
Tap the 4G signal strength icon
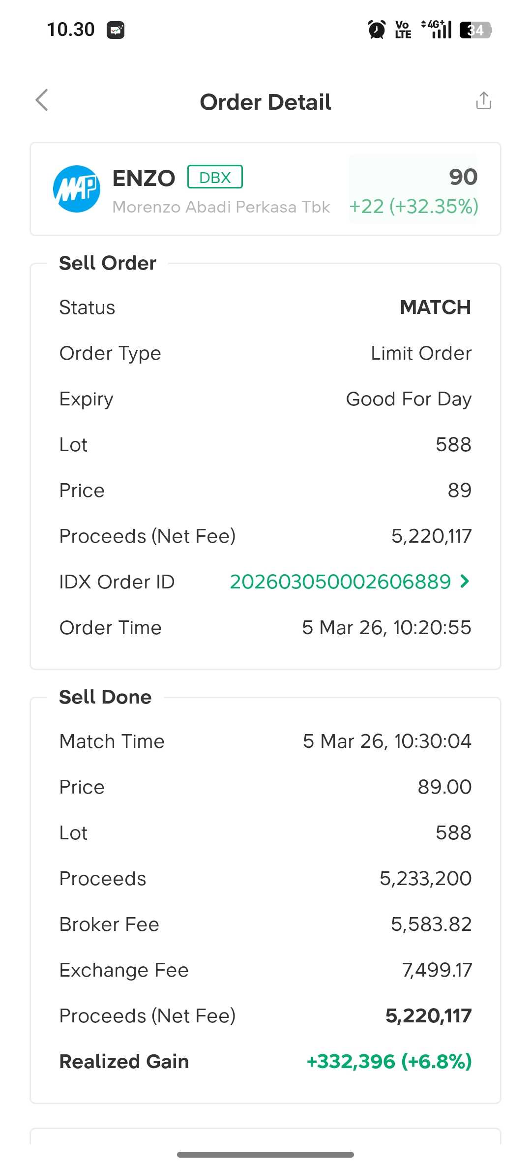(x=437, y=30)
